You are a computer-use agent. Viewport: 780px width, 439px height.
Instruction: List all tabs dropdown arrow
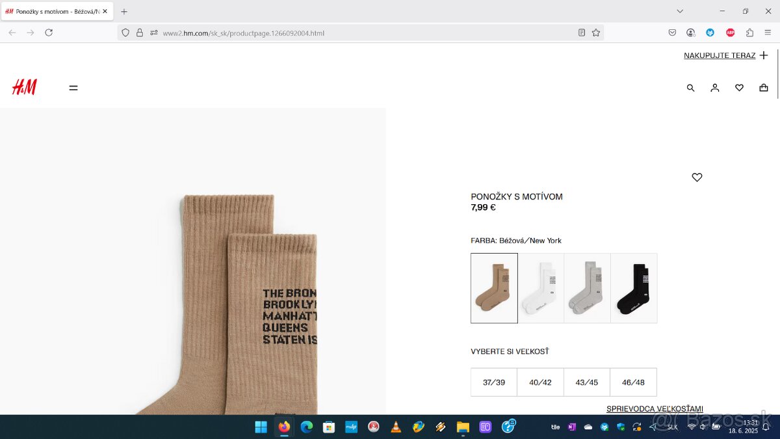(x=680, y=11)
